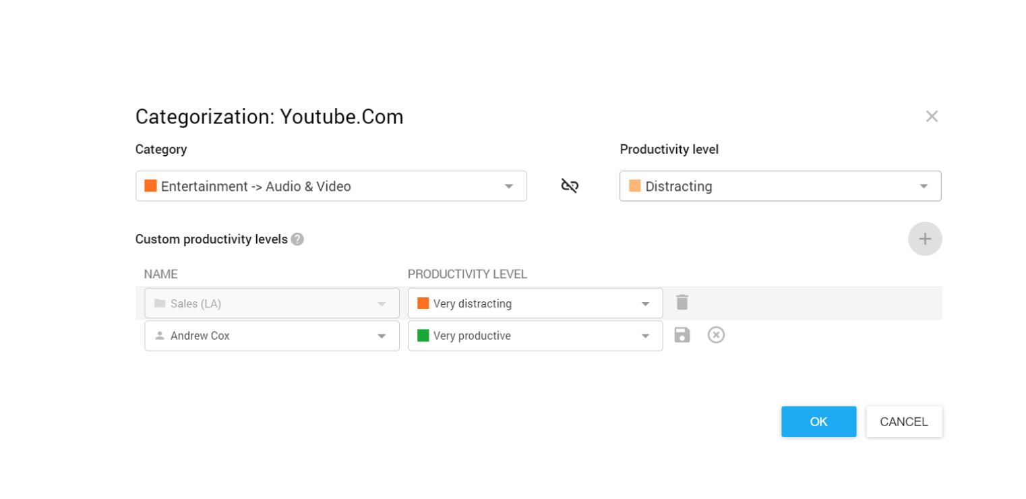Open the Andrew Cox name dropdown
Screen dimensions: 1026x499
[x=272, y=336]
